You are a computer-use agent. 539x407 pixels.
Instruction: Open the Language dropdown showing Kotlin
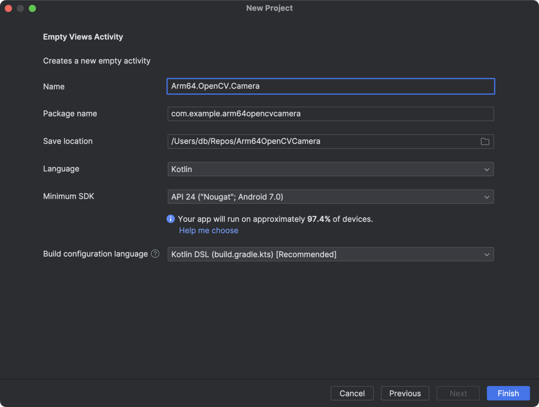click(x=330, y=169)
